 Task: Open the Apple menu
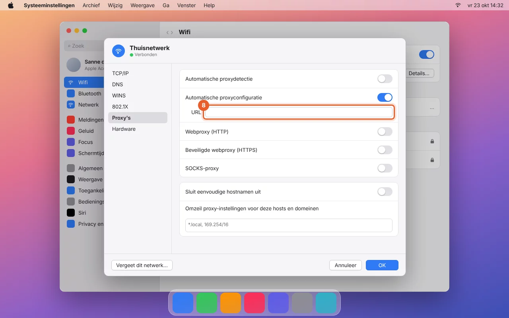click(11, 5)
